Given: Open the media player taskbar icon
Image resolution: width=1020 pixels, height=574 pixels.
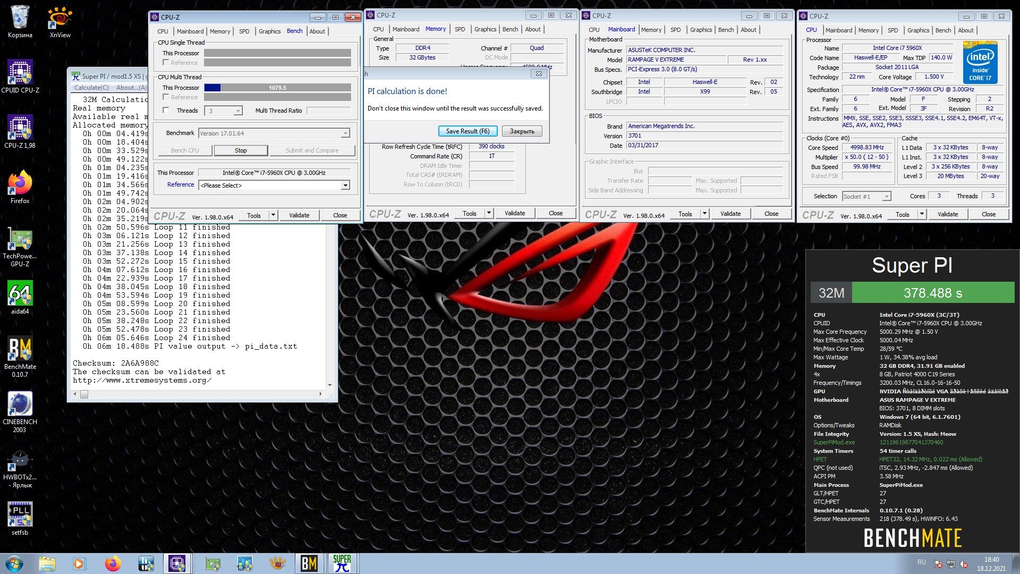Looking at the screenshot, I should tap(79, 563).
